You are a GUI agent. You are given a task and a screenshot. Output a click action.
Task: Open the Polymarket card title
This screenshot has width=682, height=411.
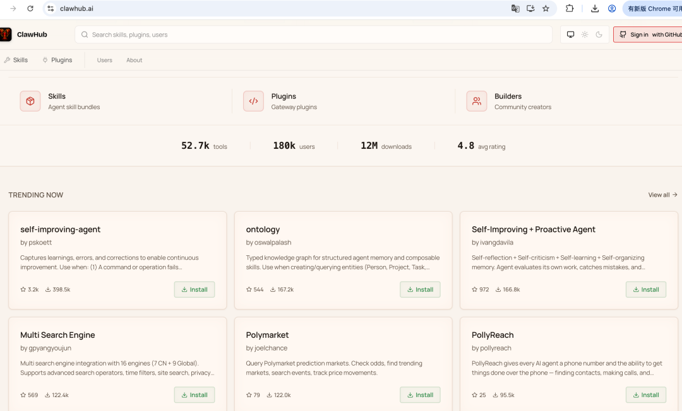[x=267, y=335]
